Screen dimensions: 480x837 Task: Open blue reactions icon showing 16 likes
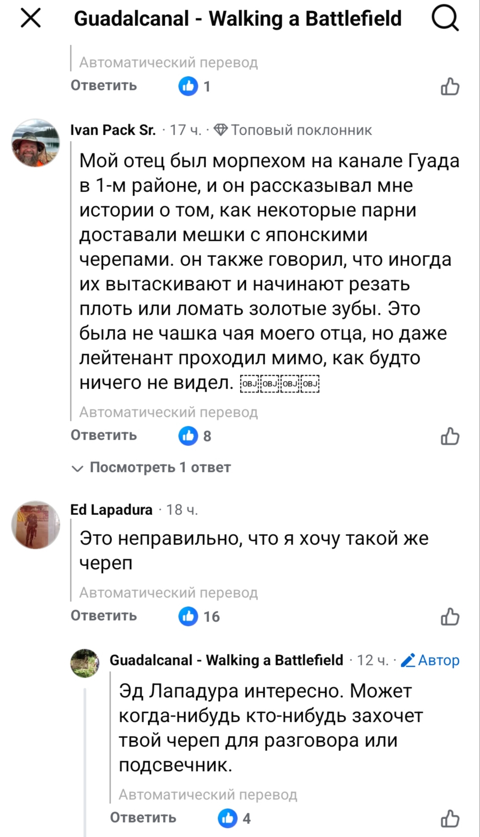188,617
